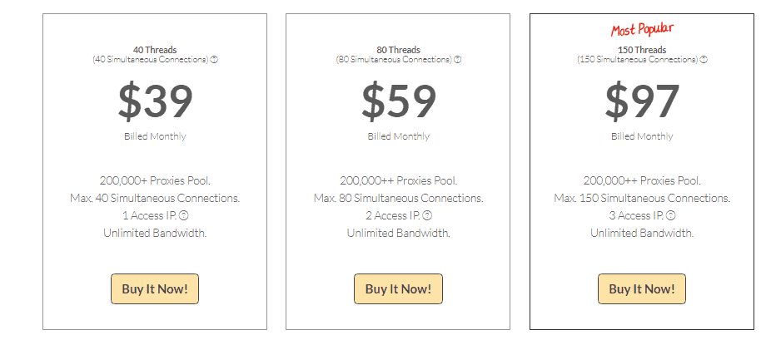Select the 80 Threads plan heading

(398, 50)
